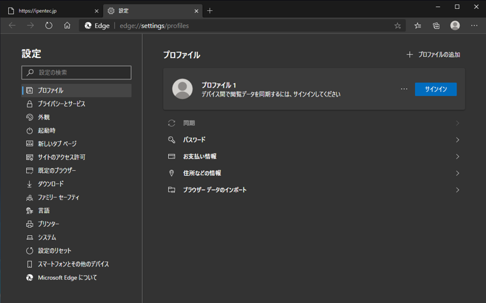
Task: Open ファミリー セーフティ settings
Action: pos(76,198)
